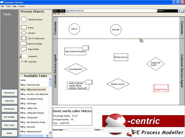Select the Task Flow arrow

(x=24, y=62)
